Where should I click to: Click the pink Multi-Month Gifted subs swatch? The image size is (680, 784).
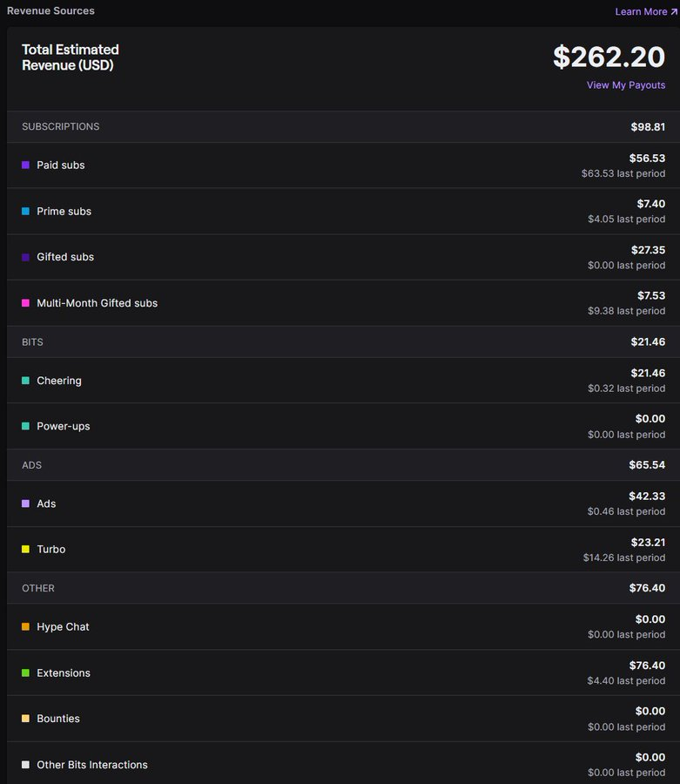coord(25,303)
